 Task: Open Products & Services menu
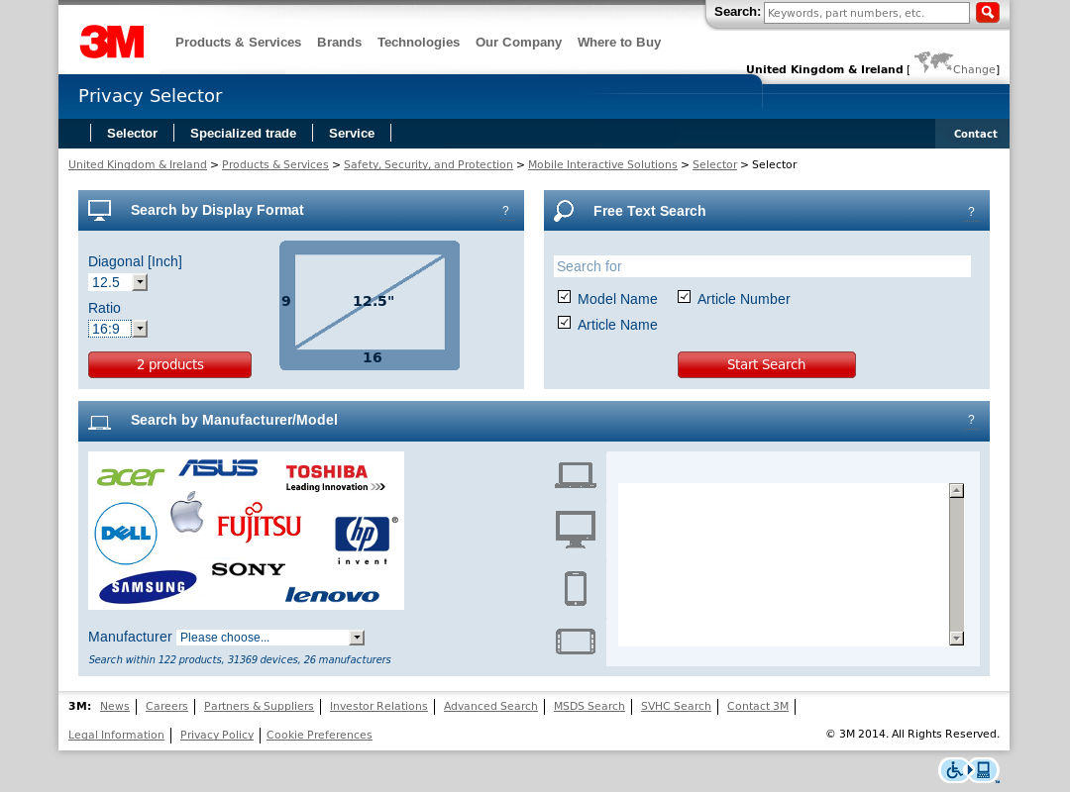click(238, 43)
